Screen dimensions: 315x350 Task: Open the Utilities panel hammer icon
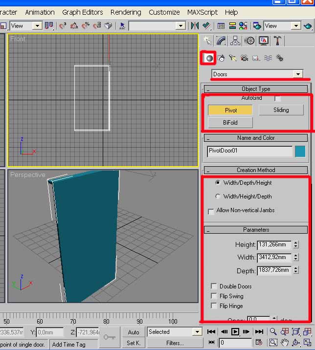(x=278, y=41)
